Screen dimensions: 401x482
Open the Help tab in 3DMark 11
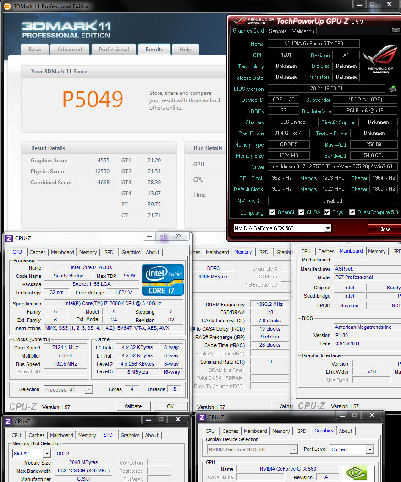click(x=185, y=50)
